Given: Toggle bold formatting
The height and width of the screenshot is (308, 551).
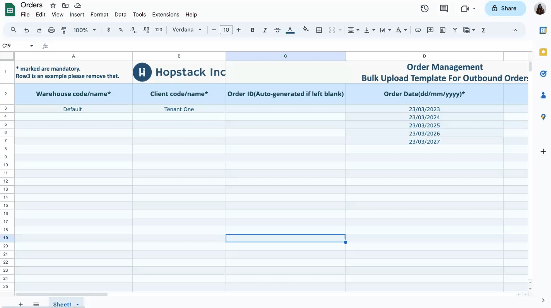Looking at the screenshot, I should 252,30.
